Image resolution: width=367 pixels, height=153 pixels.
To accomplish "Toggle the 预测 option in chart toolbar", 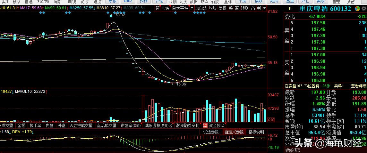I will 244,8.
